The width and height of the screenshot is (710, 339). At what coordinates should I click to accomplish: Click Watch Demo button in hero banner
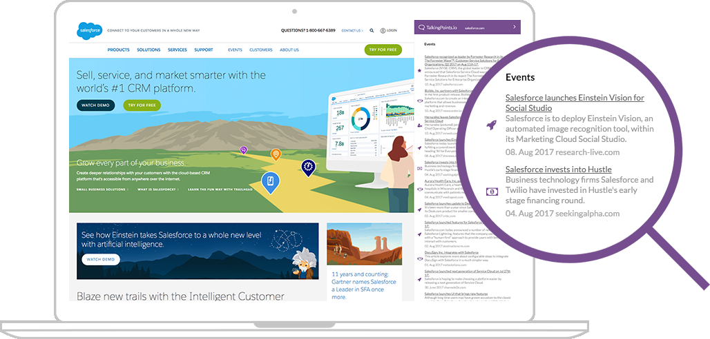(x=95, y=105)
